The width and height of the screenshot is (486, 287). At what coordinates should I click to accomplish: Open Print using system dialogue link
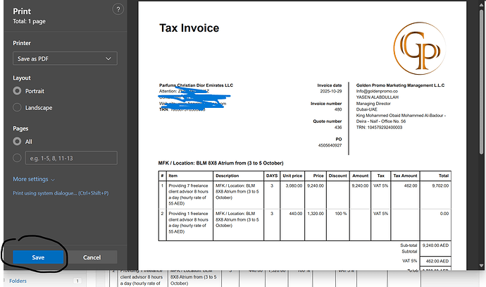point(61,193)
